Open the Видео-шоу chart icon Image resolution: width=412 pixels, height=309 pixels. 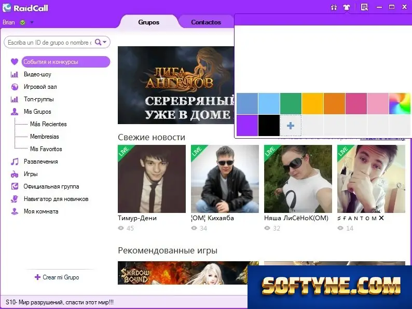click(14, 74)
